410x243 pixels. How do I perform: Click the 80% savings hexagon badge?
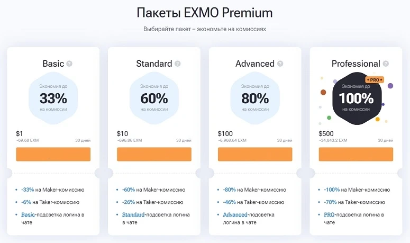255,97
